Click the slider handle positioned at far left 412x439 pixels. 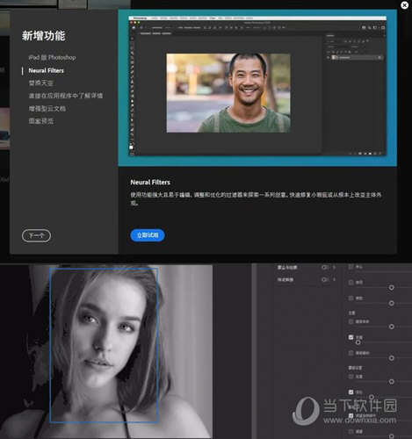pos(358,342)
